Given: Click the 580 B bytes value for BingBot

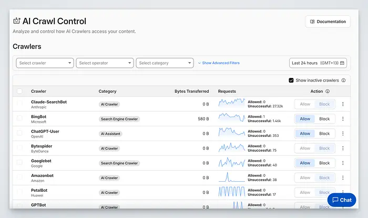Looking at the screenshot, I should 203,119.
